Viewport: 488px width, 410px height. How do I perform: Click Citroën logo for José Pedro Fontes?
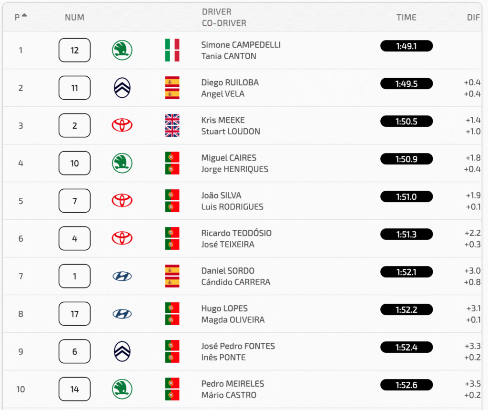pos(122,351)
